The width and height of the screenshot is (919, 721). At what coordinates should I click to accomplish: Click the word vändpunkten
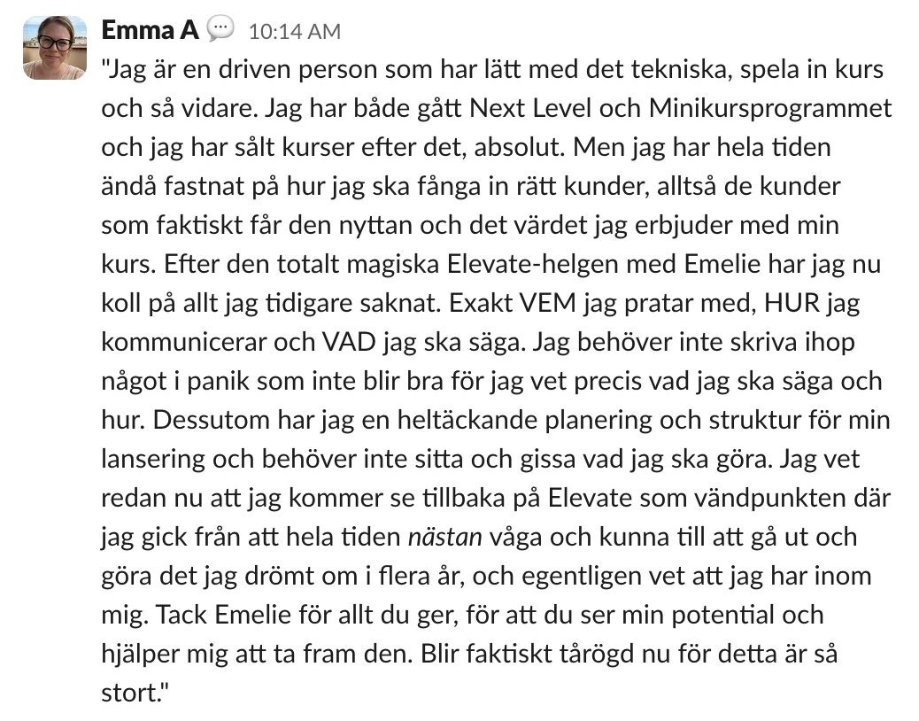point(768,499)
